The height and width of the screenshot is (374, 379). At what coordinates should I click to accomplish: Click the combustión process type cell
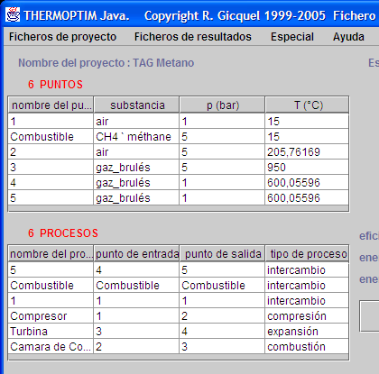coord(307,347)
